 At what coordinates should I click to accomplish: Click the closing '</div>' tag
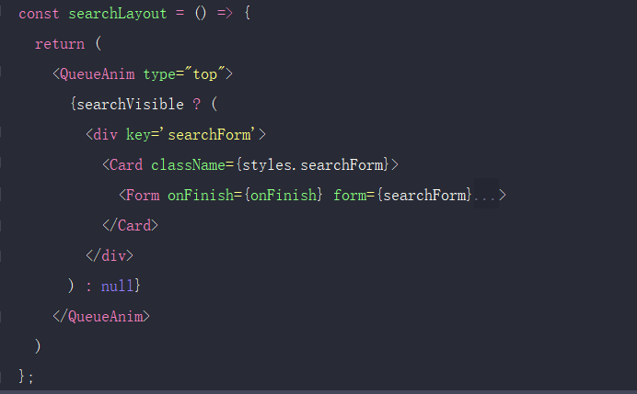110,255
